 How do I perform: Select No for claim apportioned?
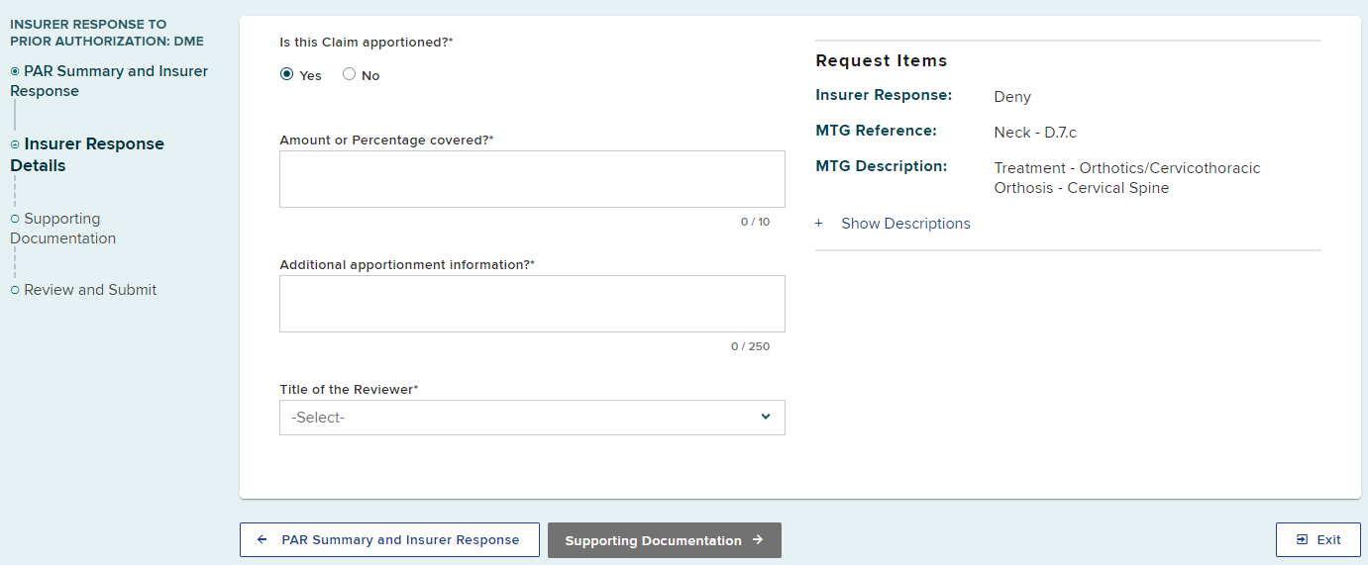[x=349, y=74]
